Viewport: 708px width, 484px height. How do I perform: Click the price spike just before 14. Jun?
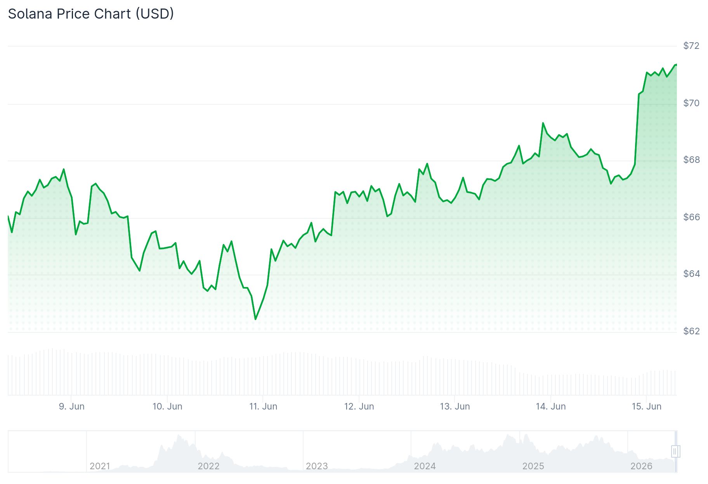coord(543,123)
